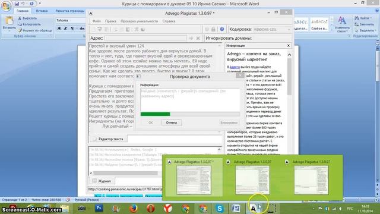Click the padlock icon in Advego toolbar
This screenshot has height=214, width=380.
click(213, 29)
